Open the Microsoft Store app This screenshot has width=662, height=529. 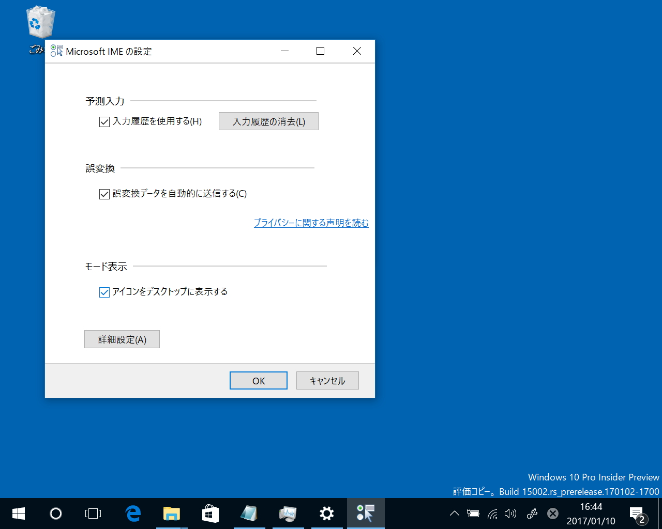pyautogui.click(x=210, y=513)
